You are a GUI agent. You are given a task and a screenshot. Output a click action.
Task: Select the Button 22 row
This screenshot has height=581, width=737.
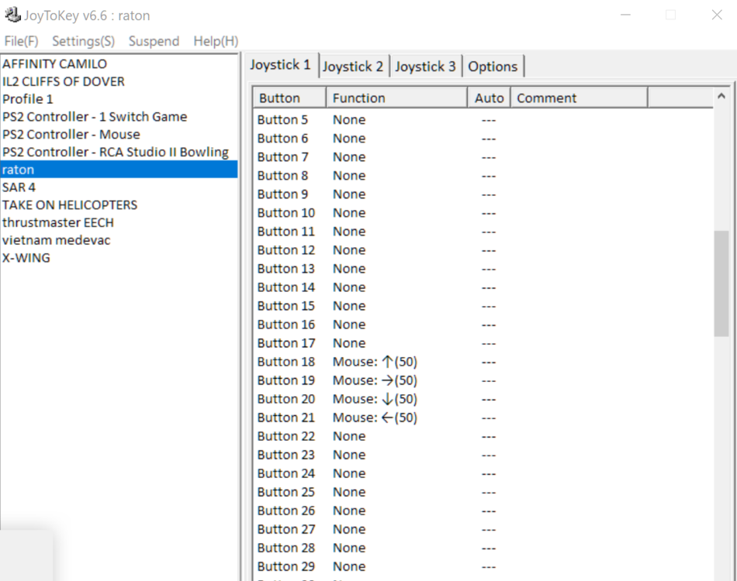pos(483,436)
